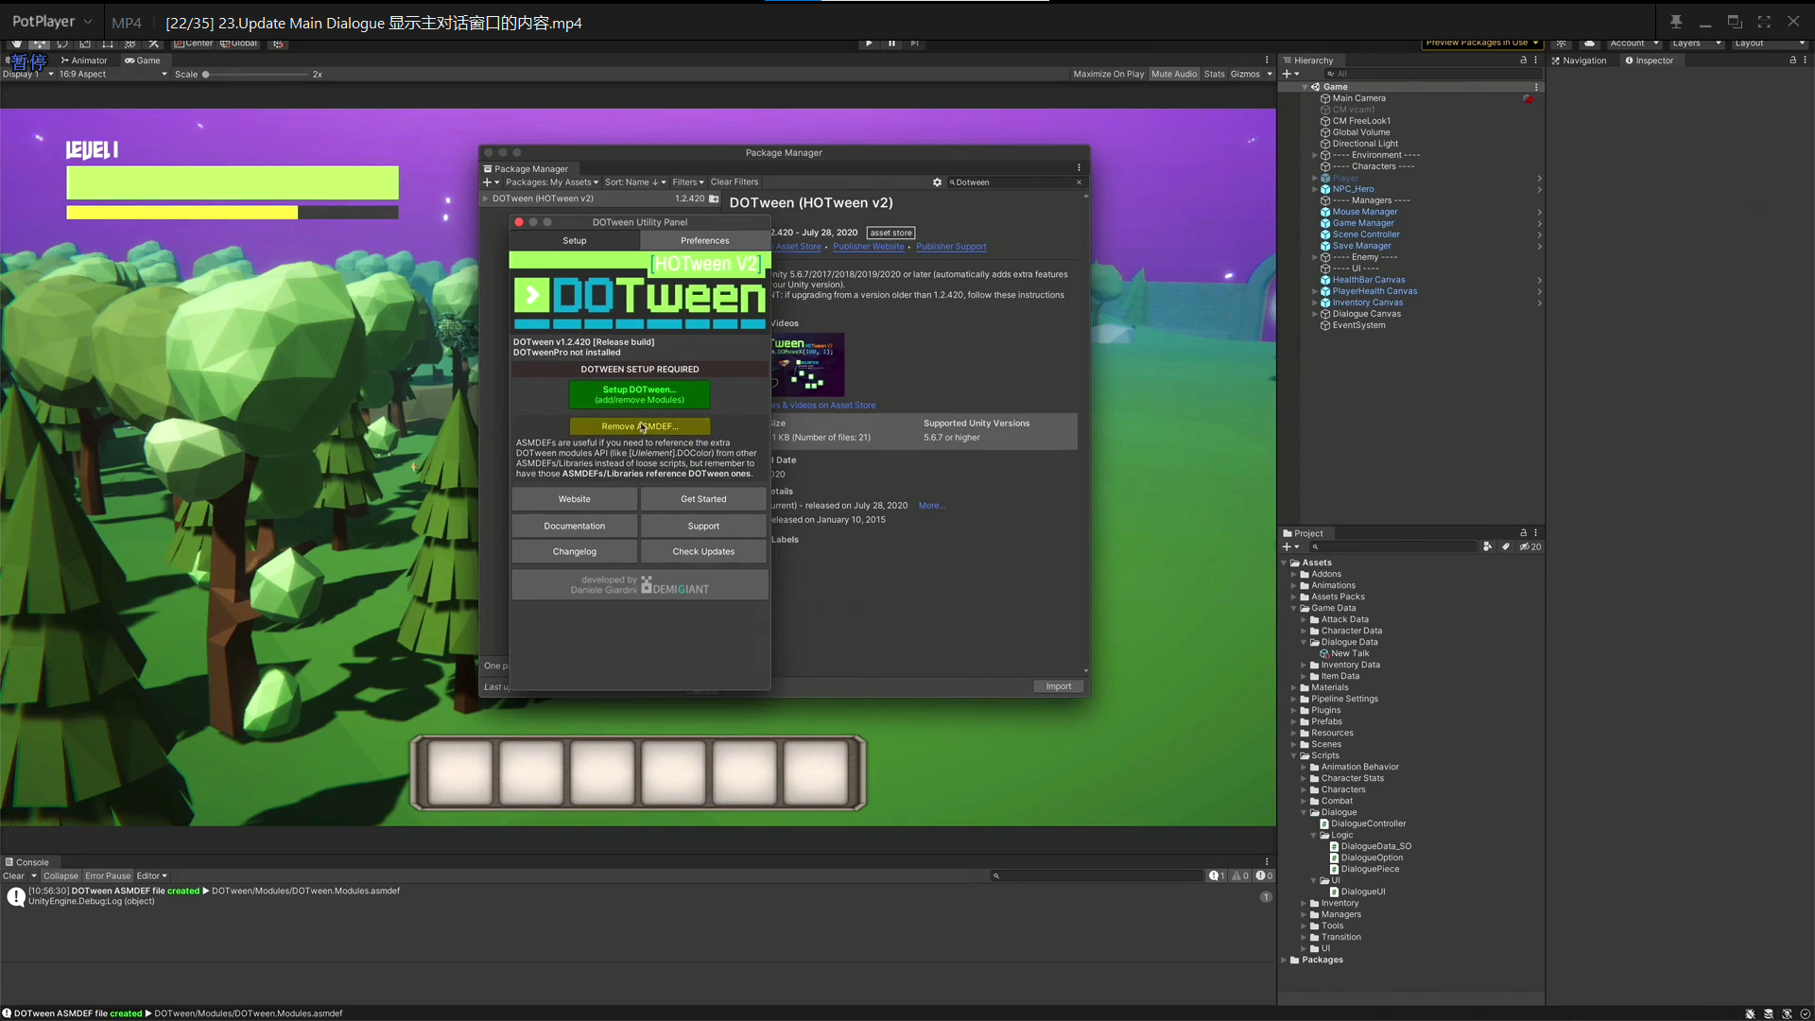Click the Hierarchy panel lock icon
1815x1021 pixels.
pos(1523,61)
